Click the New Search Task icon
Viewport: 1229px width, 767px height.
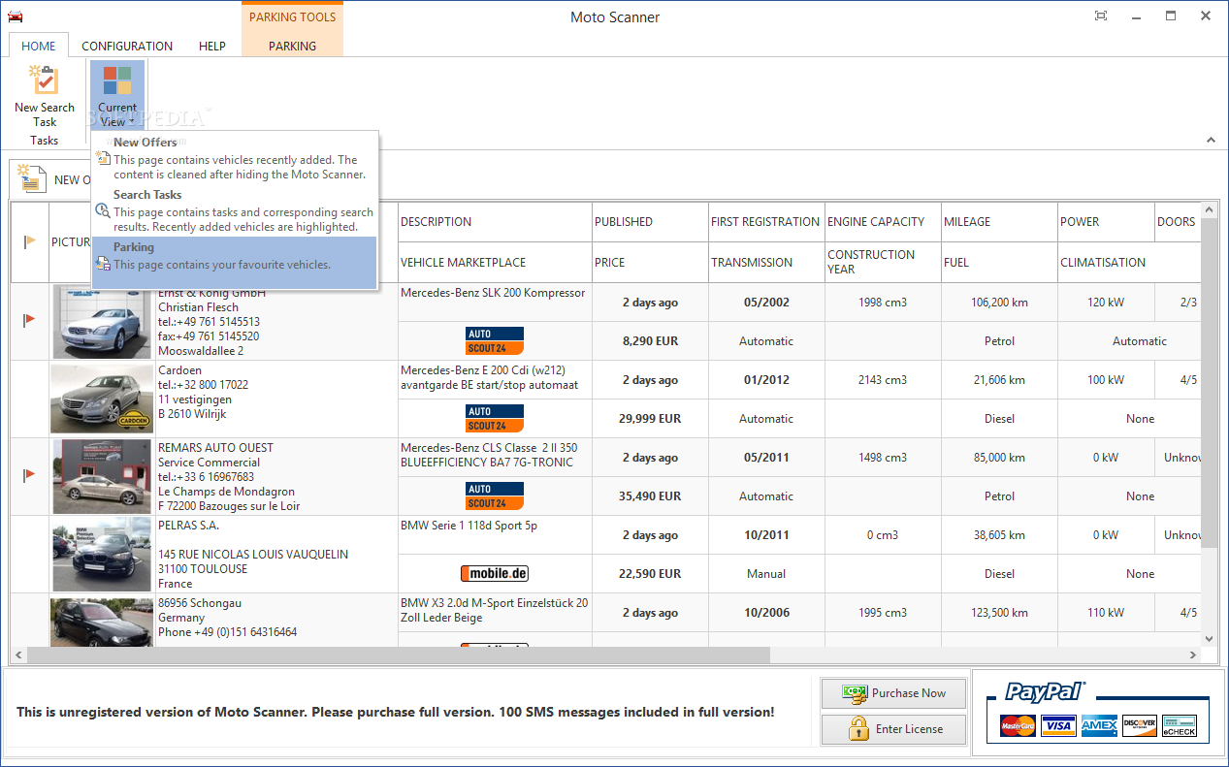coord(44,80)
